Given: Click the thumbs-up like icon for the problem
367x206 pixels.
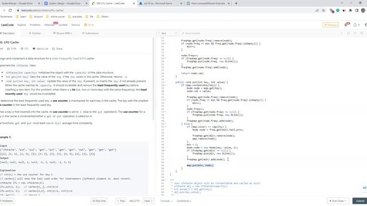Looking at the screenshot, I should tap(9, 49).
